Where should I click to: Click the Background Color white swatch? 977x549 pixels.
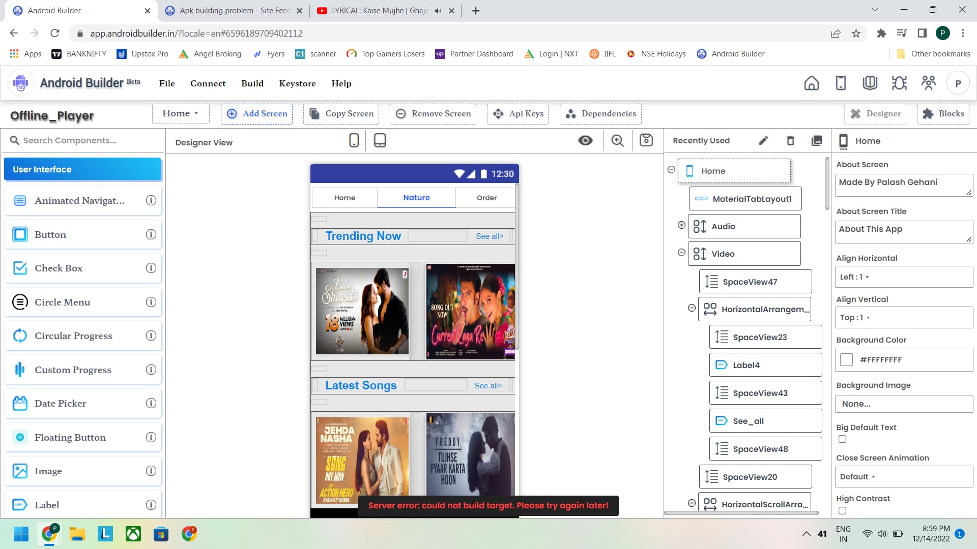click(846, 360)
